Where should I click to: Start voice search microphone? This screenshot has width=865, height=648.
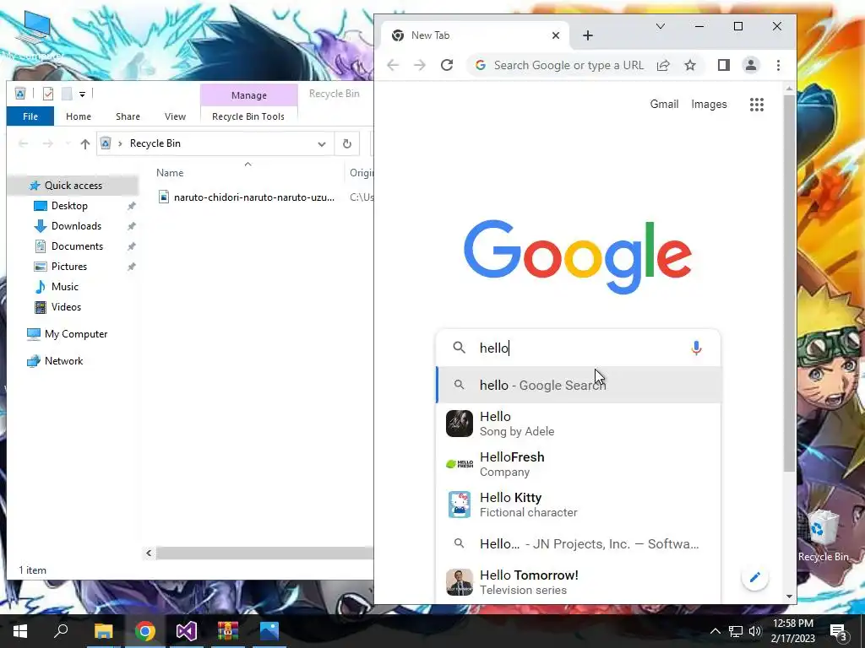696,348
